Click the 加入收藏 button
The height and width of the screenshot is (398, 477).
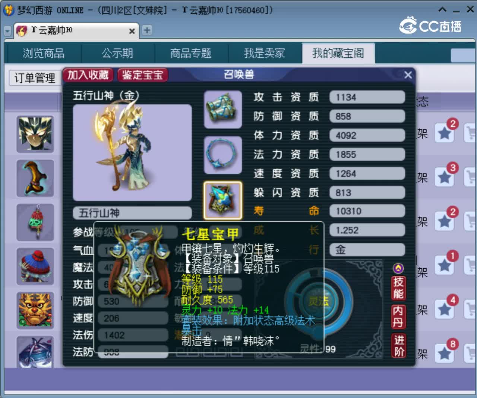88,75
